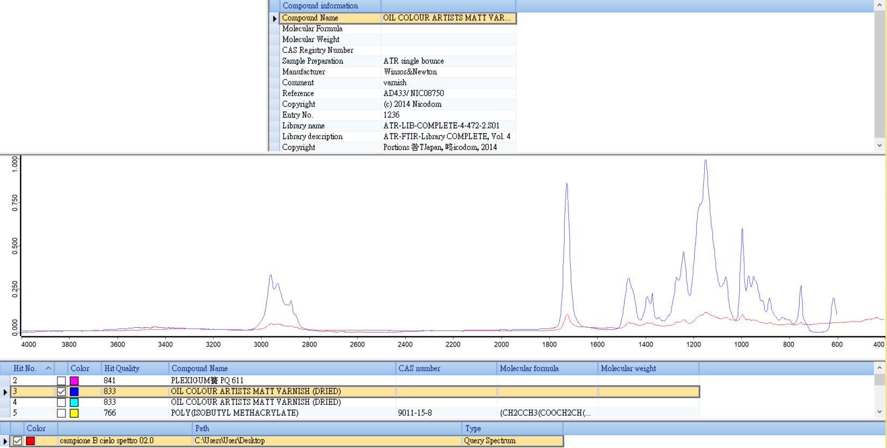887x448 pixels.
Task: Click the query spectrum name campione B cielo
Action: (107, 441)
